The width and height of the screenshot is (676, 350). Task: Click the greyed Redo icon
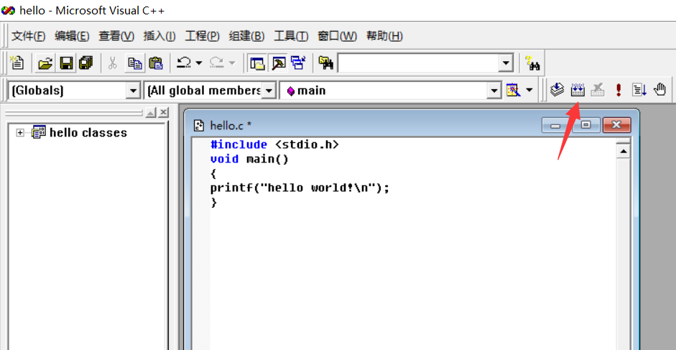216,63
